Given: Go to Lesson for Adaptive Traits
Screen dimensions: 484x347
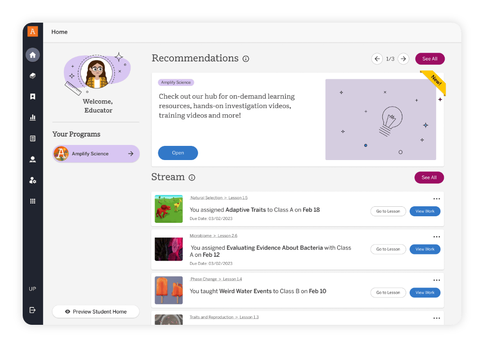Looking at the screenshot, I should tap(389, 212).
